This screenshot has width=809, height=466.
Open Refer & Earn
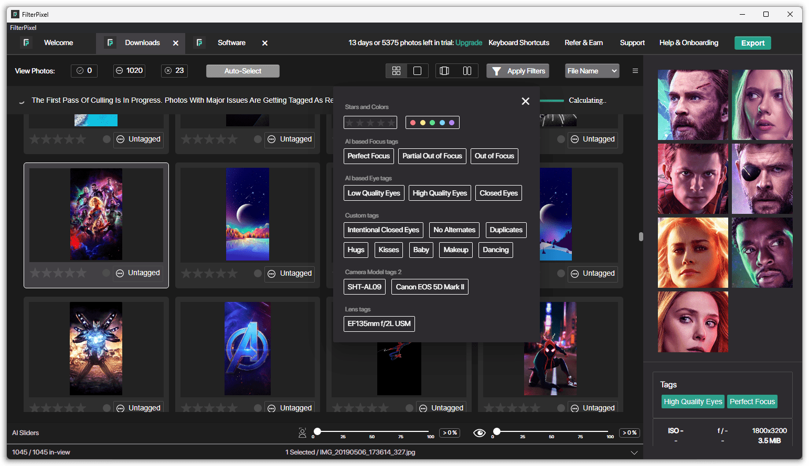(583, 43)
